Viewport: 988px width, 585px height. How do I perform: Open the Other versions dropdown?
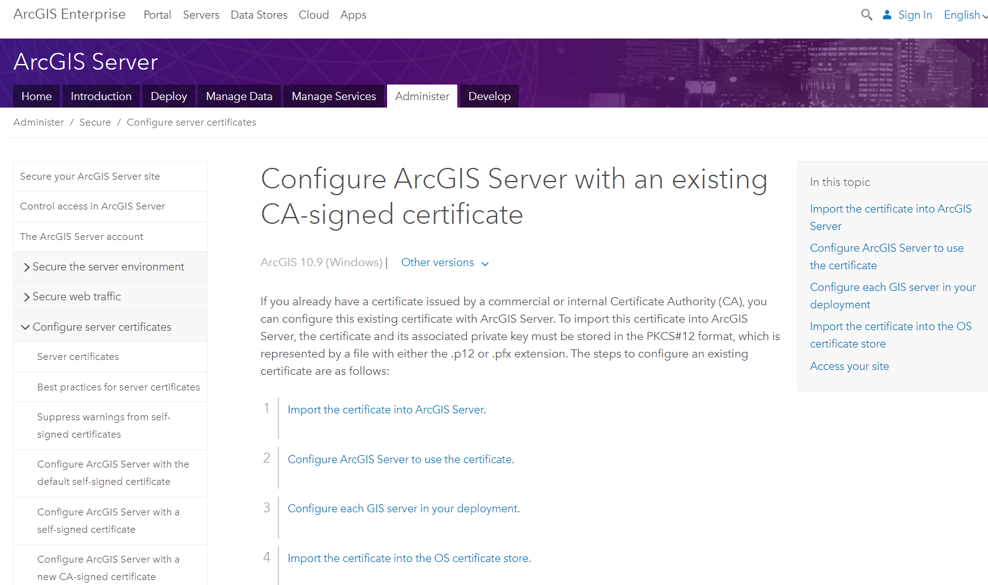click(x=444, y=263)
